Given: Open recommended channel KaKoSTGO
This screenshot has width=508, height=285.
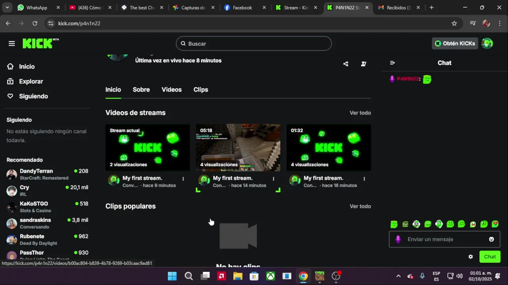Looking at the screenshot, I should 47,207.
